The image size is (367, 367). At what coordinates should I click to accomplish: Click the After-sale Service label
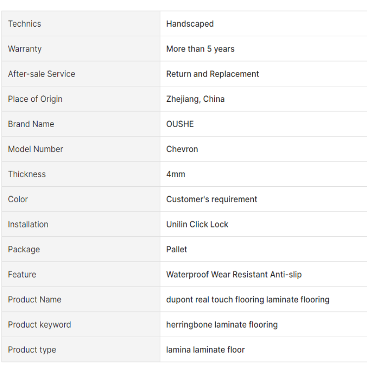pos(41,74)
